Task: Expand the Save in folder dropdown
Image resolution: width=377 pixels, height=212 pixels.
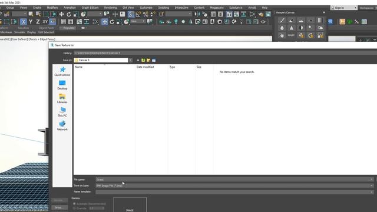Action: (x=130, y=60)
